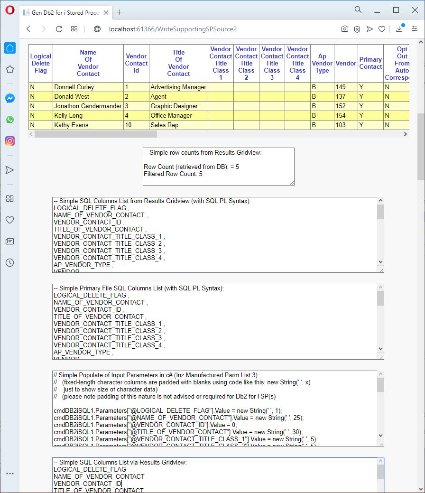View site information globe icon
The height and width of the screenshot is (493, 425).
(97, 29)
